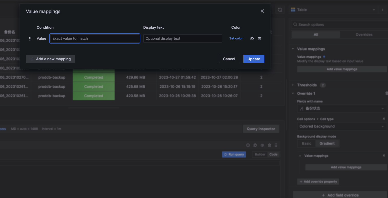Click the 429.66 MB cell
Viewport: 388px width, 198px height.
(x=135, y=77)
